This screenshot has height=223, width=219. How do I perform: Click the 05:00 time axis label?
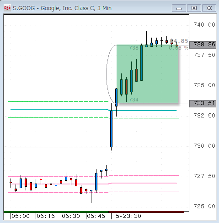tap(21, 216)
